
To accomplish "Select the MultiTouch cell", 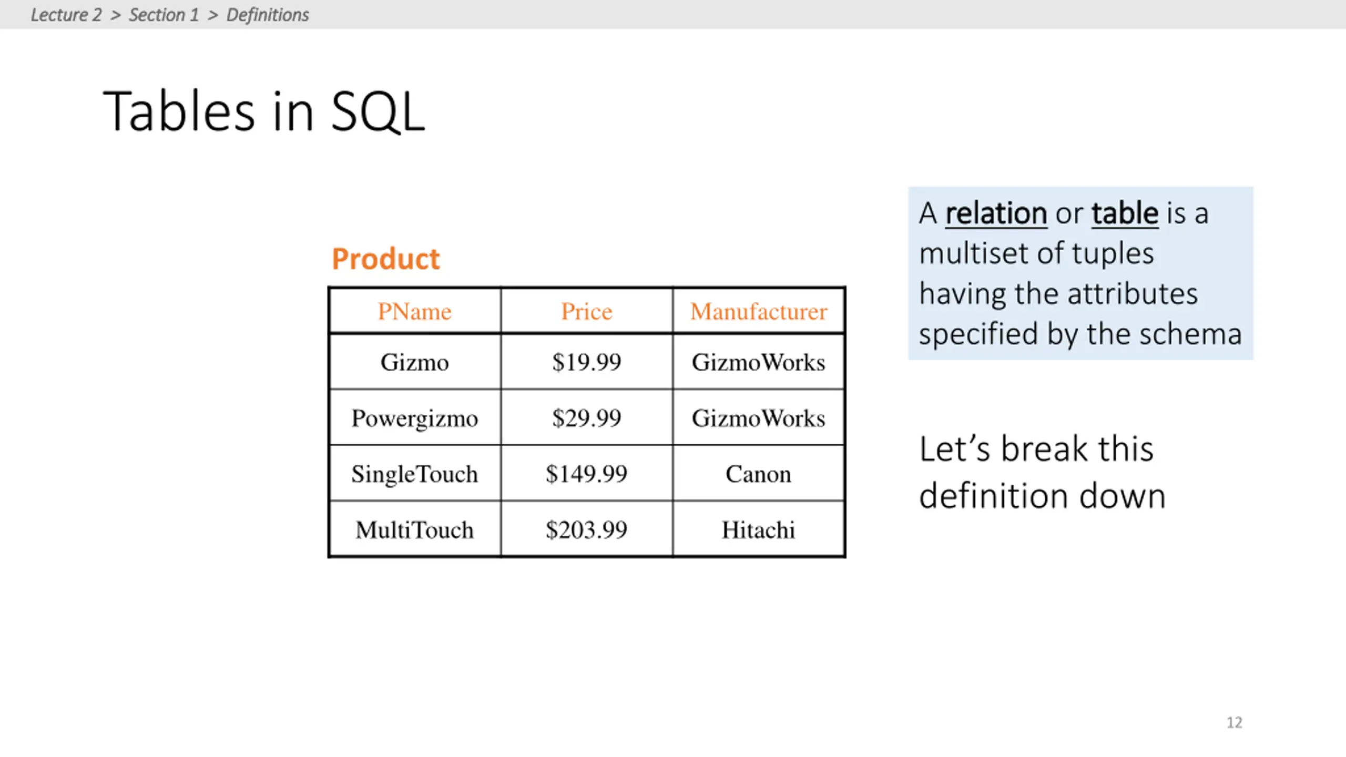I will [415, 529].
